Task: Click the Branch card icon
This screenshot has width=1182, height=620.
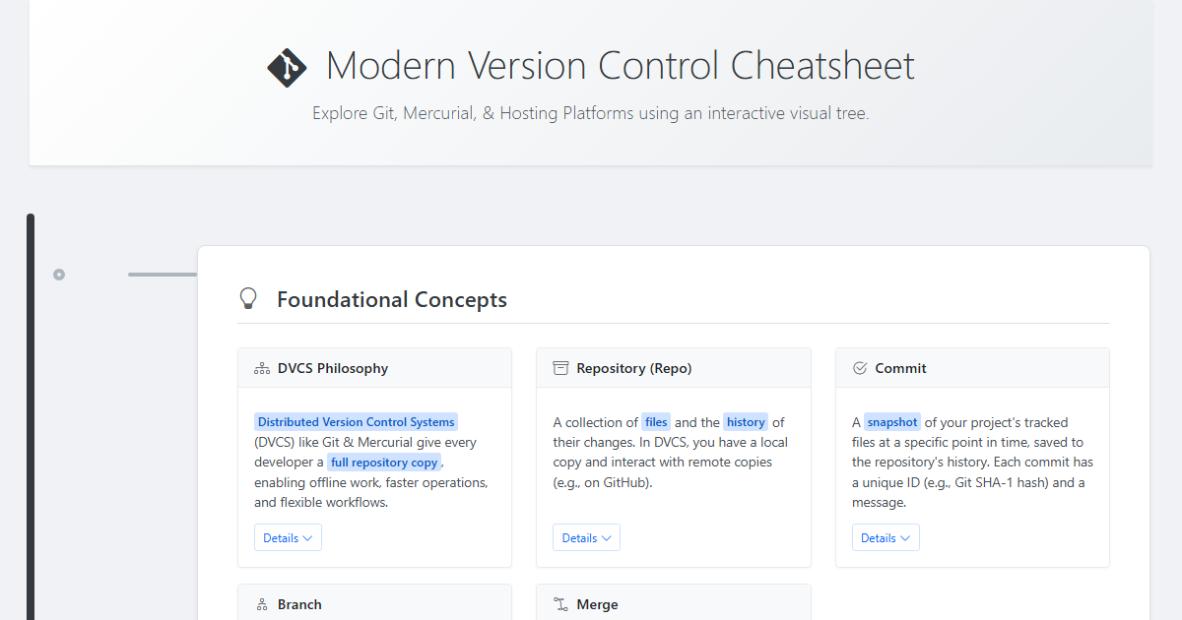Action: tap(262, 604)
